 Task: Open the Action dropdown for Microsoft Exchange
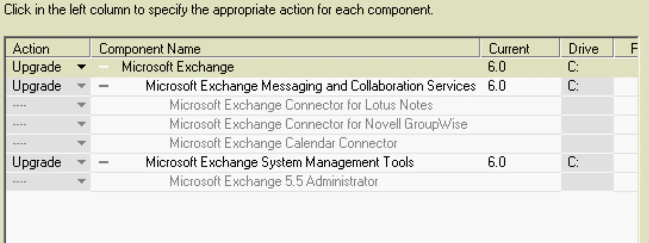click(81, 67)
